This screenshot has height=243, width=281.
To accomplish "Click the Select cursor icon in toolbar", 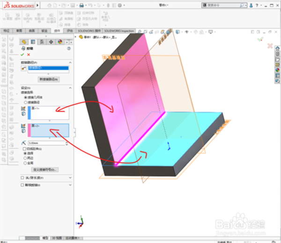I will (99, 5).
